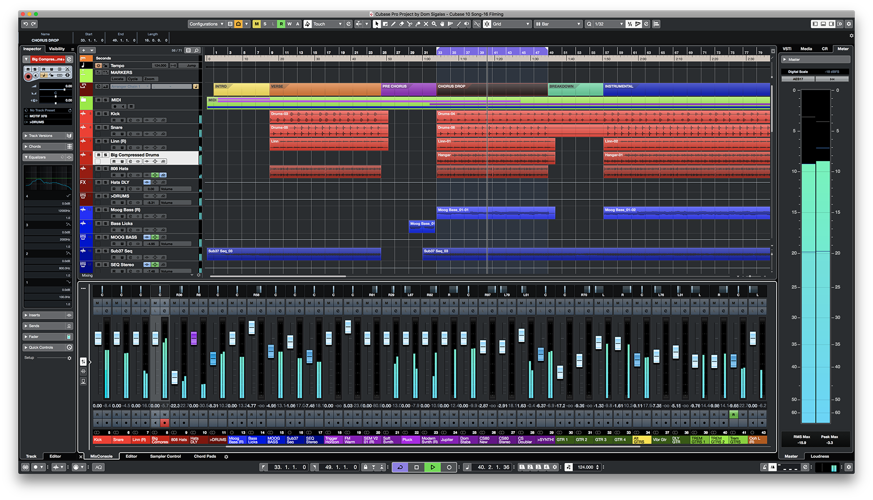Select the Mute X tool

click(x=426, y=24)
